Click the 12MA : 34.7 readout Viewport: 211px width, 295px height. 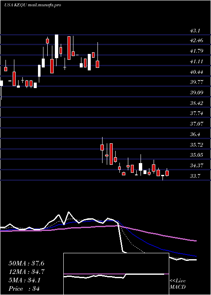coord(27,272)
